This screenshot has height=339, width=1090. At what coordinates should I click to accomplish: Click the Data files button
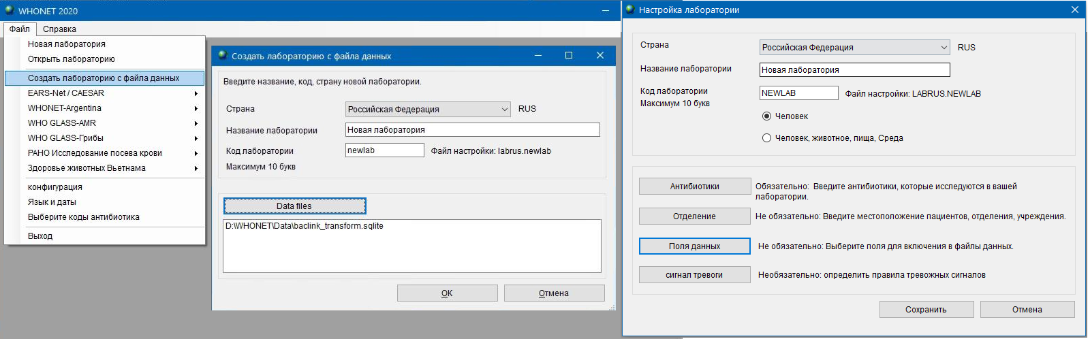click(x=294, y=206)
